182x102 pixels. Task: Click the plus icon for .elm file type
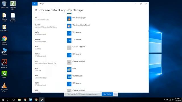(x=69, y=62)
